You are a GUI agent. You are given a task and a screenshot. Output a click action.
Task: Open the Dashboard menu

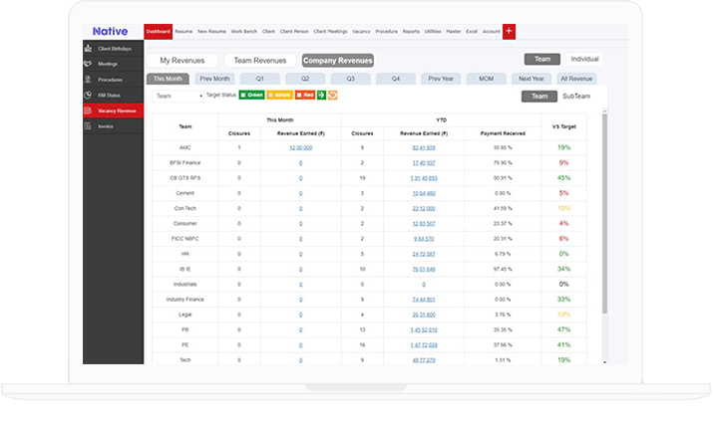point(159,31)
